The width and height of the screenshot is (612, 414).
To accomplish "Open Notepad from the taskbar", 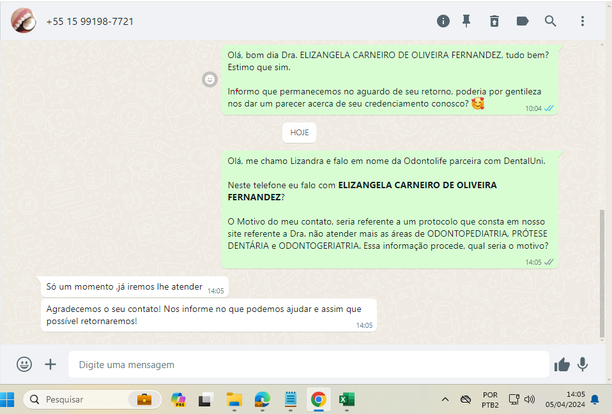I will click(291, 399).
